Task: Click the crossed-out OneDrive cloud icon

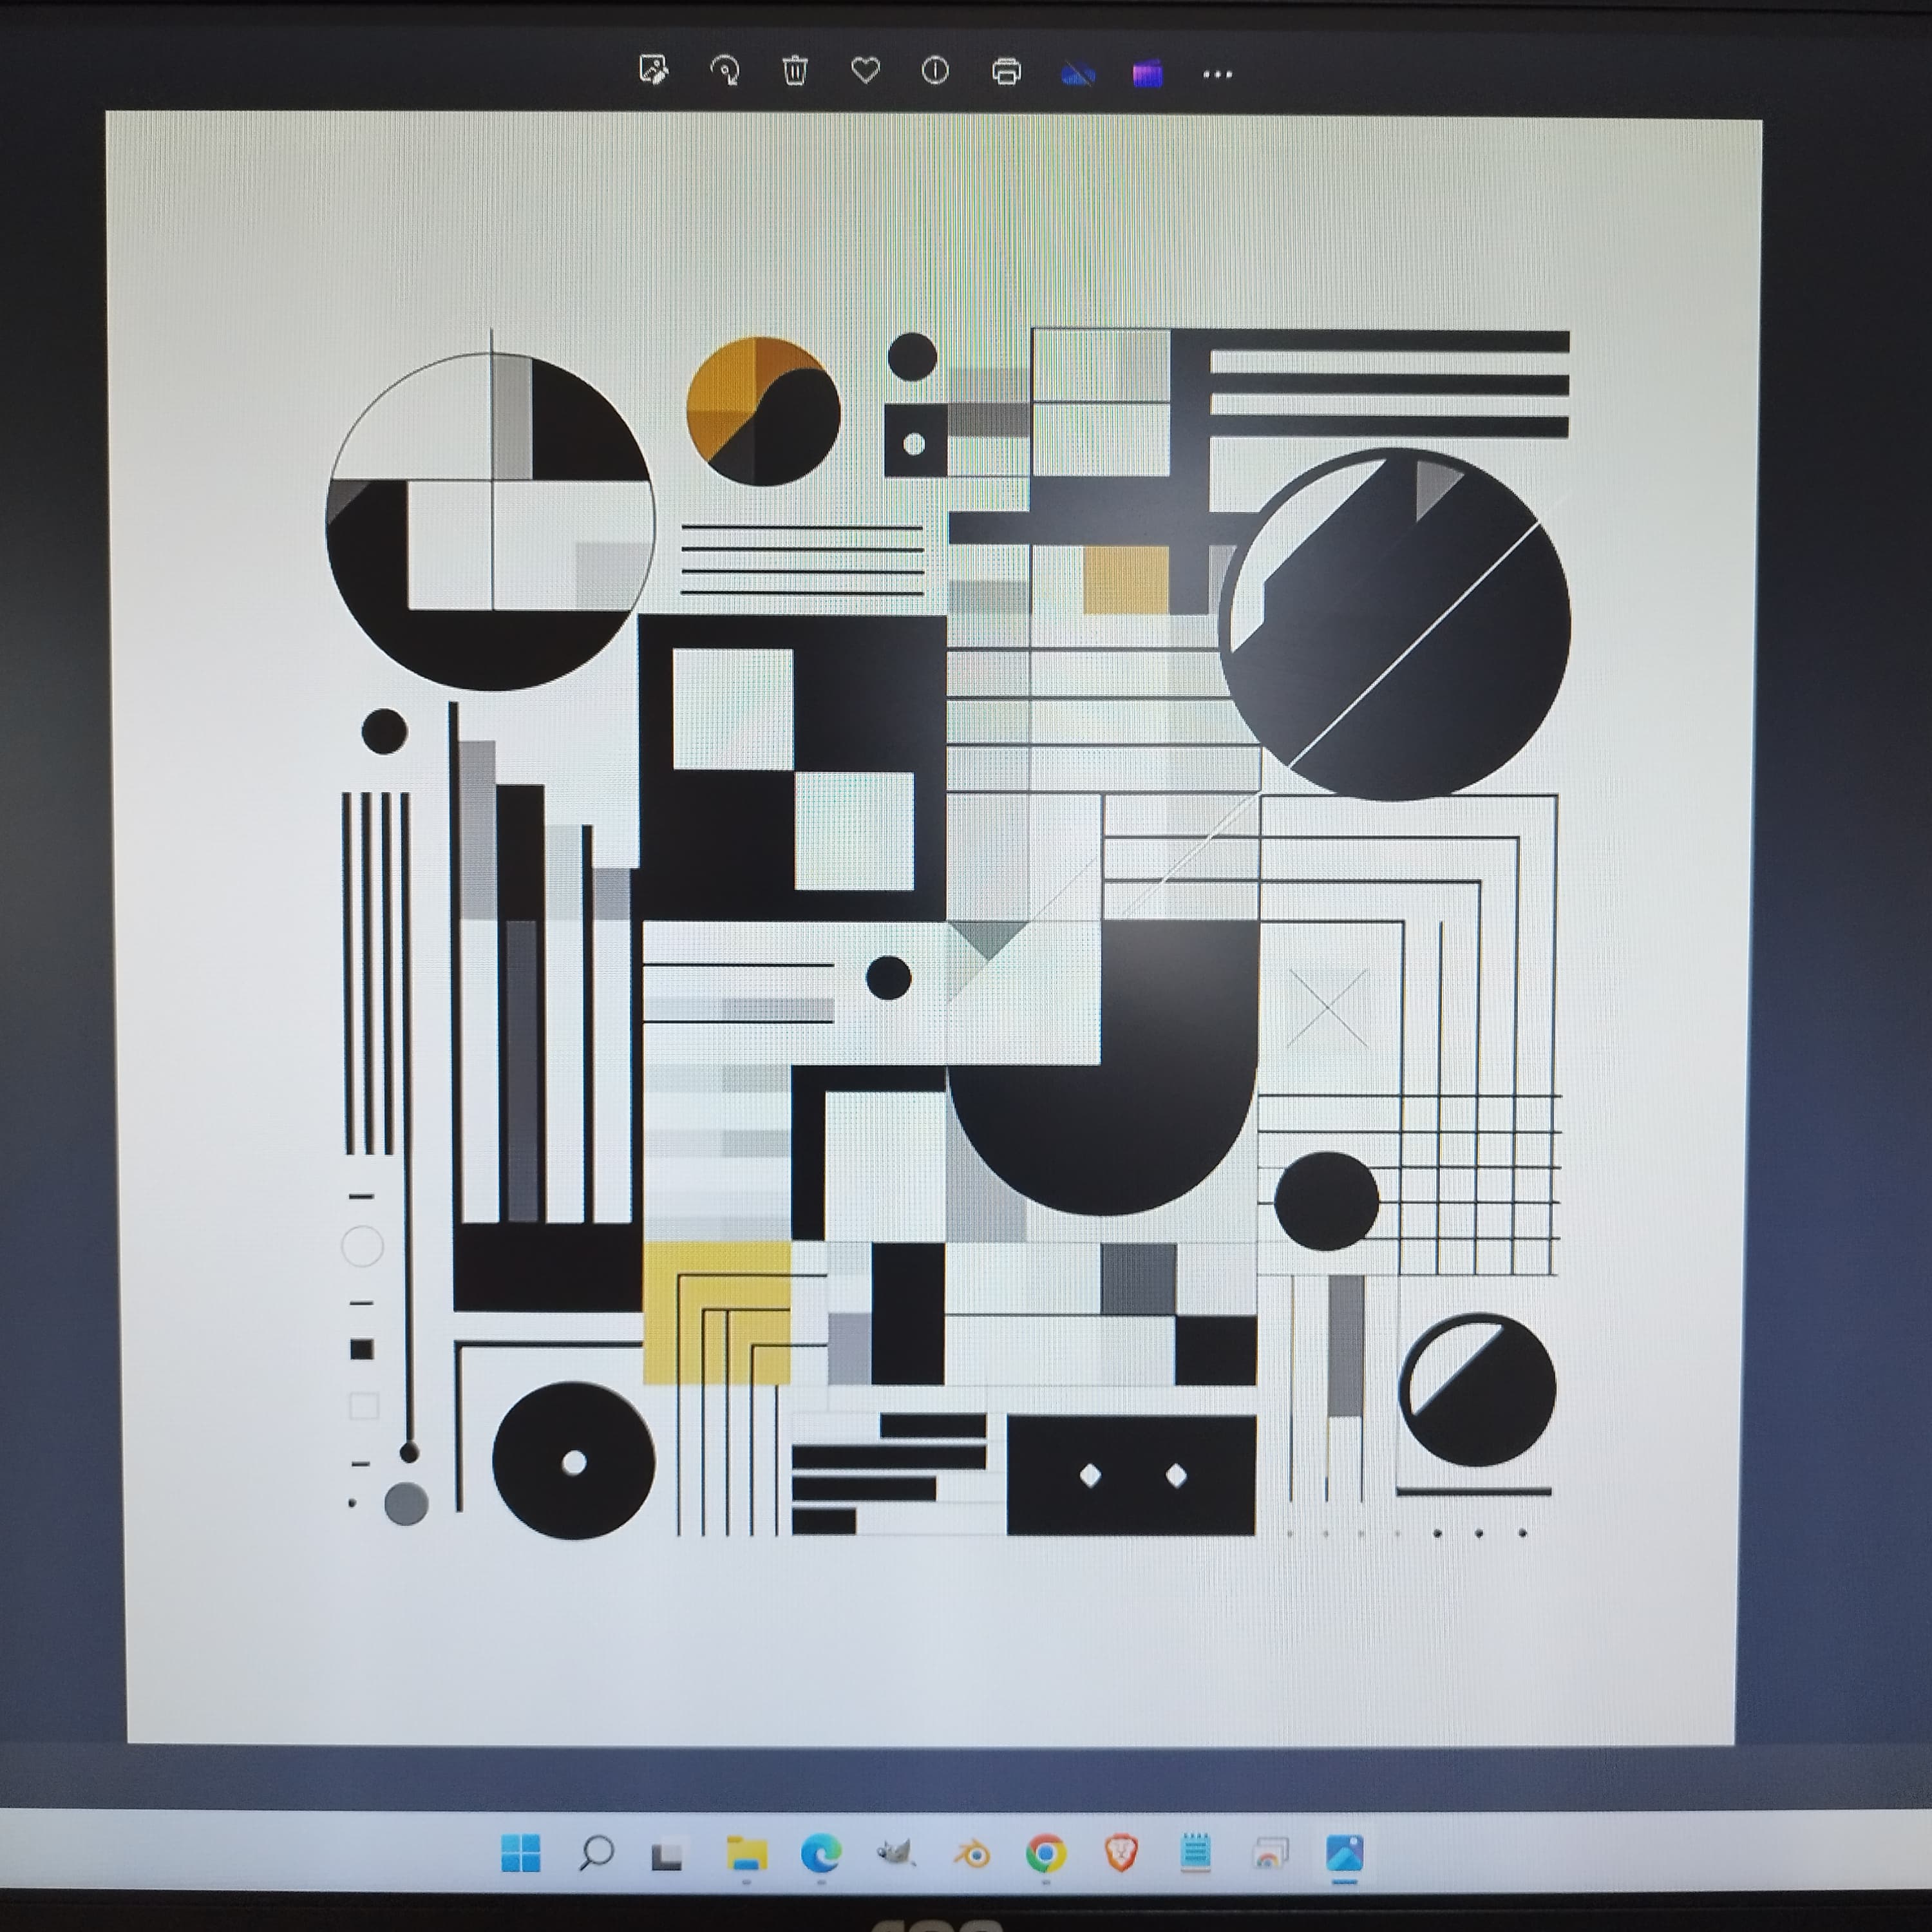Action: pos(1077,73)
